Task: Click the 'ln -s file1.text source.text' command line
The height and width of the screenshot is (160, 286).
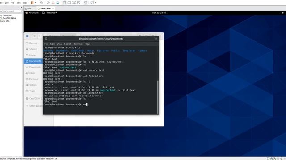Action: [83, 62]
